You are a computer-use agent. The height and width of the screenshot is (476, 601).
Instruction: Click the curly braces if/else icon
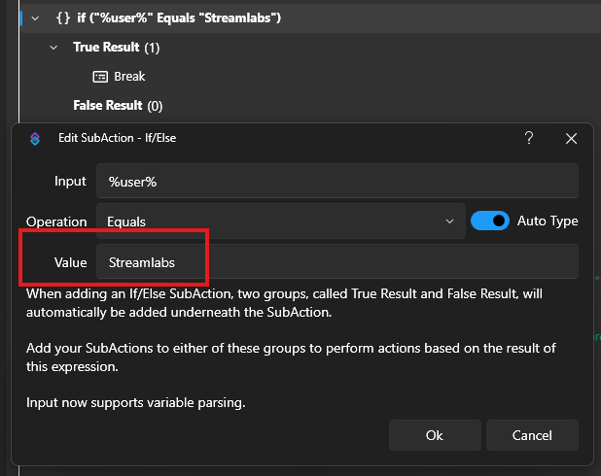tap(63, 17)
